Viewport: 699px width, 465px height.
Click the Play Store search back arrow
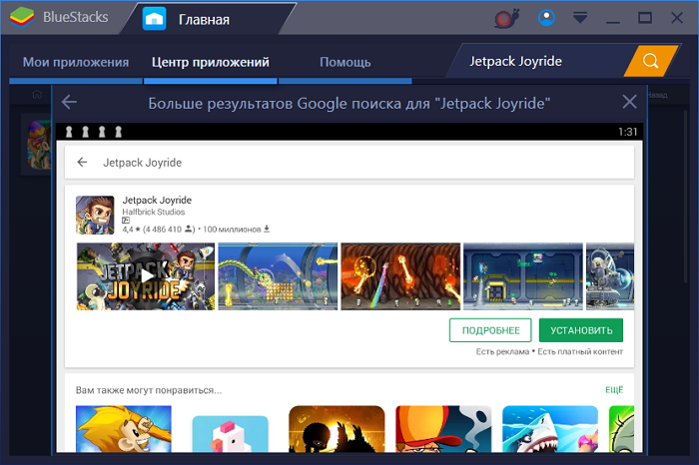point(82,162)
